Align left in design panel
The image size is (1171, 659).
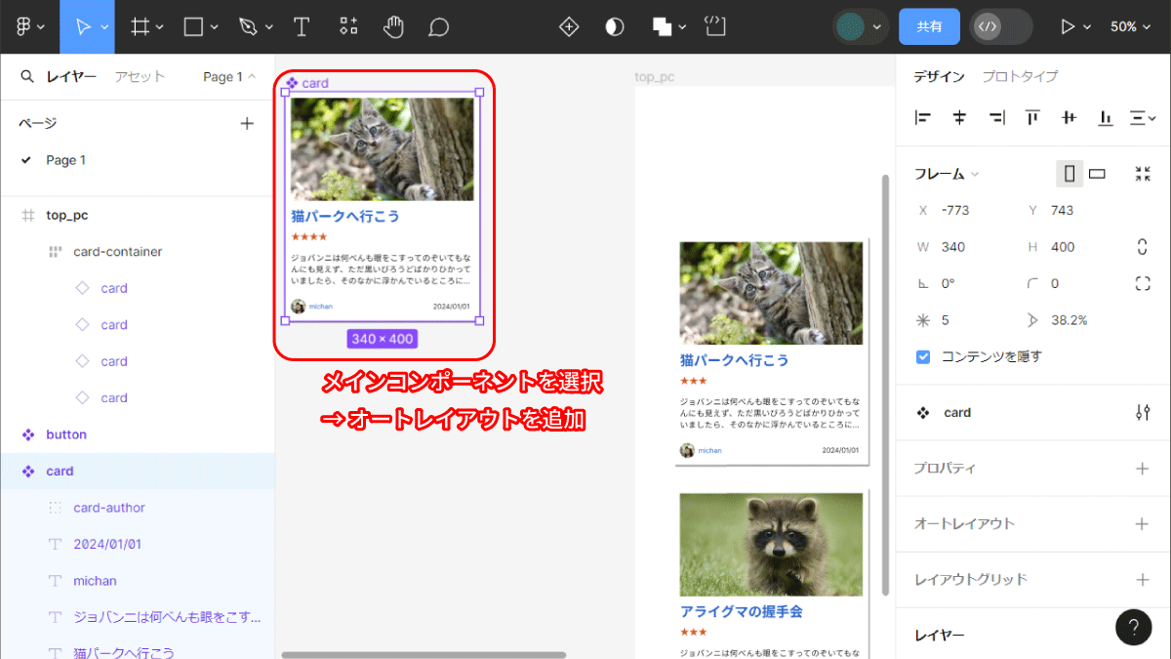click(923, 118)
